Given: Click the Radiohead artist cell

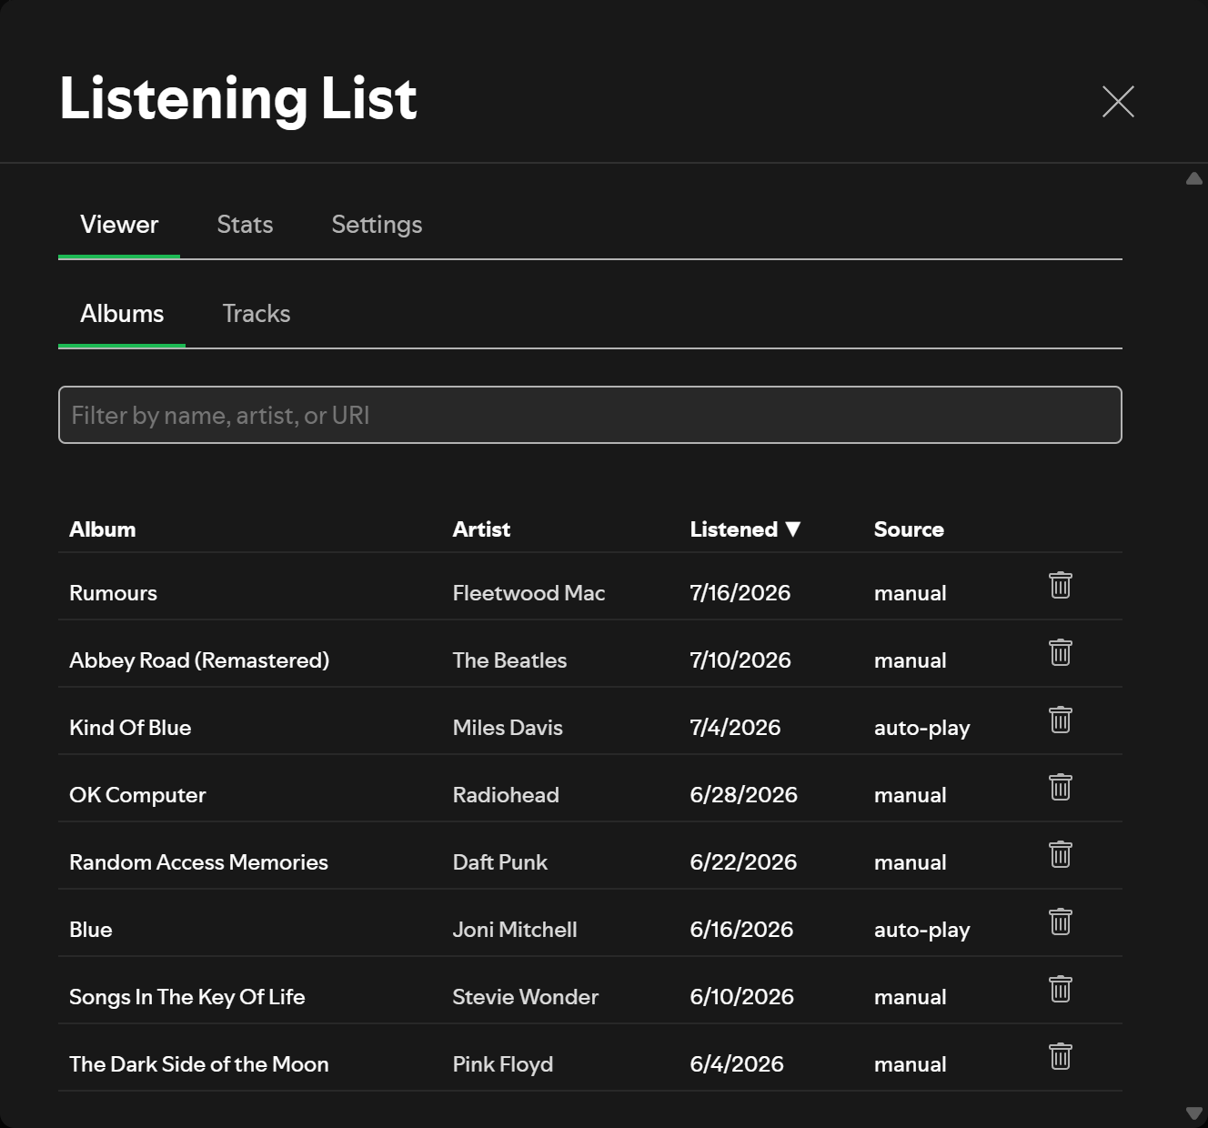Looking at the screenshot, I should click(x=506, y=795).
